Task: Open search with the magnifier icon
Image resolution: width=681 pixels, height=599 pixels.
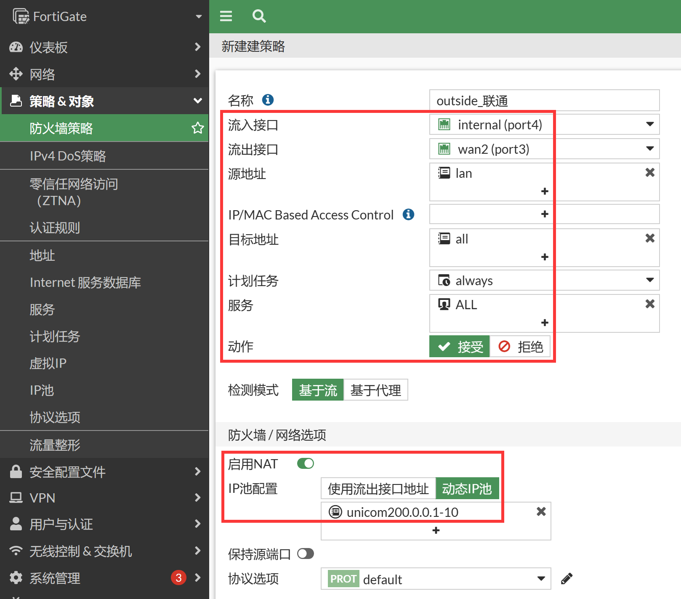Action: 259,16
